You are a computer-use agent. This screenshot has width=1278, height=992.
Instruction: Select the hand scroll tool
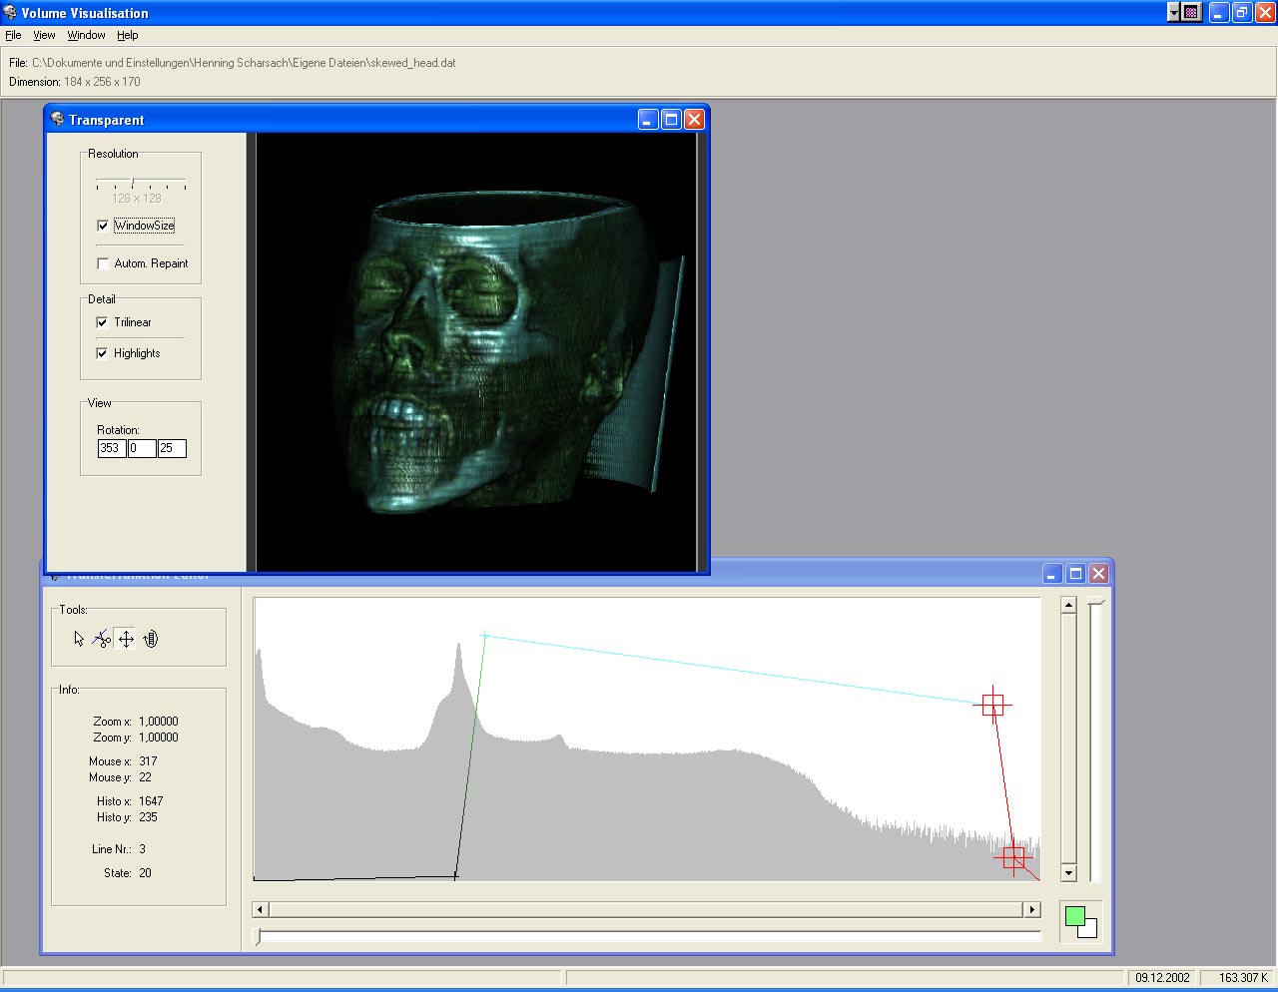click(x=150, y=639)
